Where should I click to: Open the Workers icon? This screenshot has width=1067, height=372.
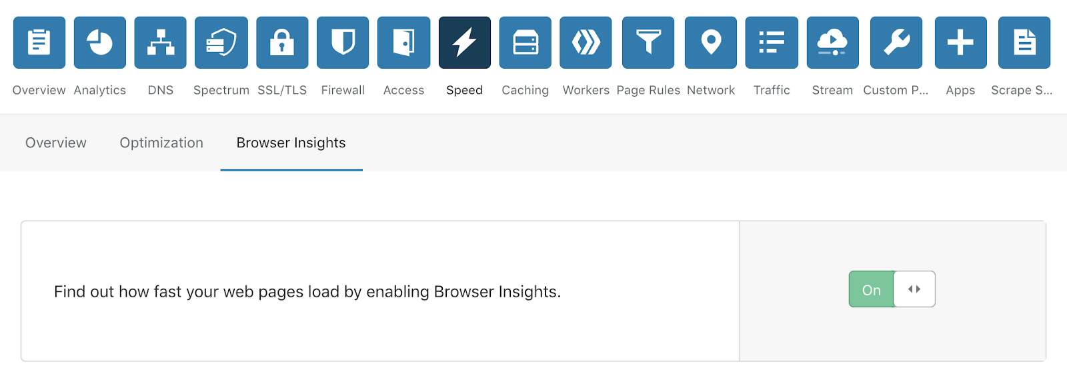pos(586,43)
